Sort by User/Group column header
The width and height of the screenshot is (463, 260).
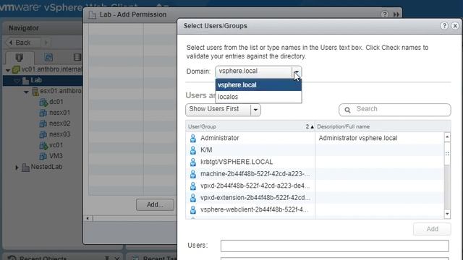250,126
